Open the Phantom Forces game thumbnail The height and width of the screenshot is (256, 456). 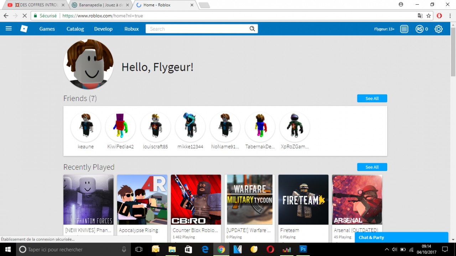point(88,199)
